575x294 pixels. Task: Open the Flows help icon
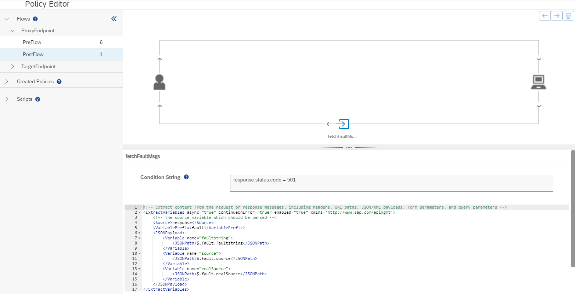pyautogui.click(x=35, y=19)
